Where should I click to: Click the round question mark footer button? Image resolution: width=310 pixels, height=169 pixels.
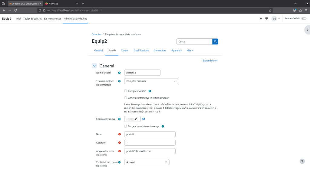pos(302,161)
